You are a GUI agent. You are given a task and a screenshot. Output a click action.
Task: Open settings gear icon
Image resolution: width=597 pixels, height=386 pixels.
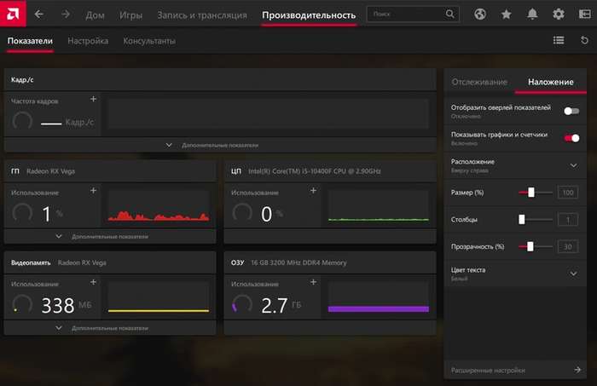pos(559,14)
